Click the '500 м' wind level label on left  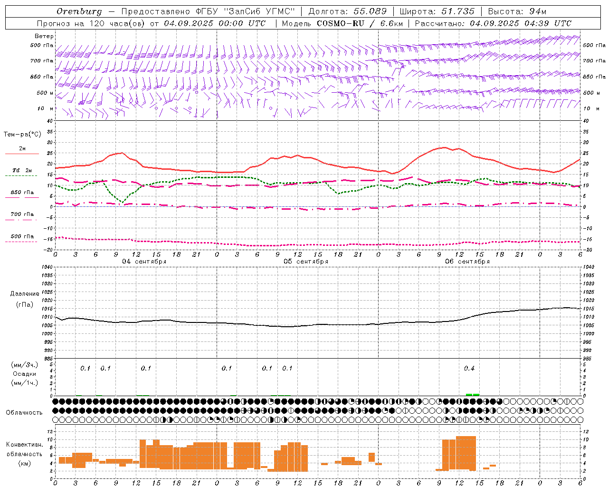(45, 93)
